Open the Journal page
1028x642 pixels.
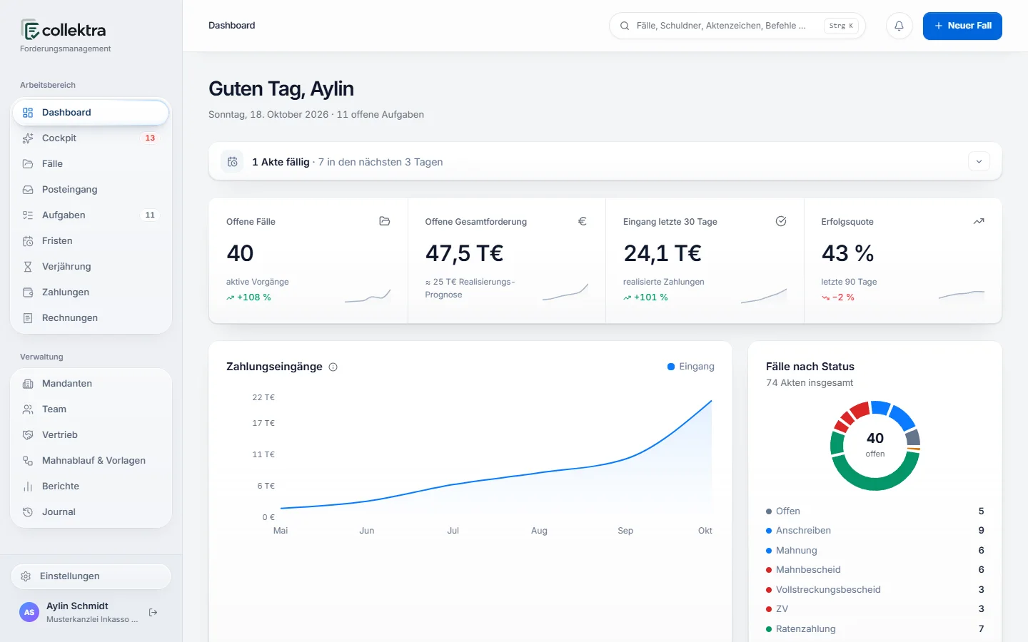pos(91,512)
